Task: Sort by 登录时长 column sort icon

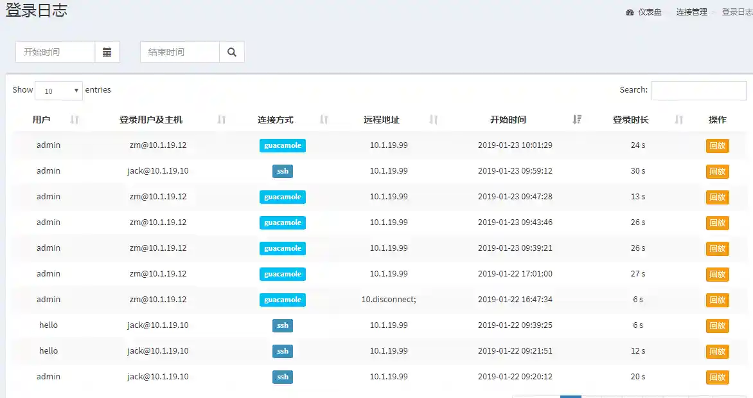Action: coord(679,120)
